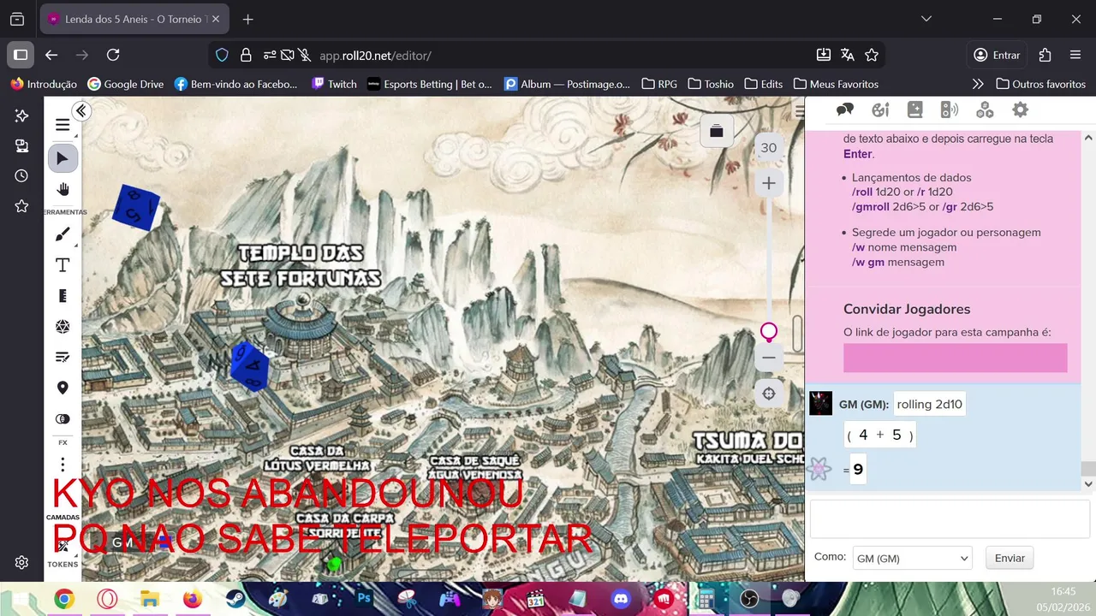This screenshot has width=1096, height=616.
Task: Zoom out with the minus button
Action: click(x=769, y=358)
